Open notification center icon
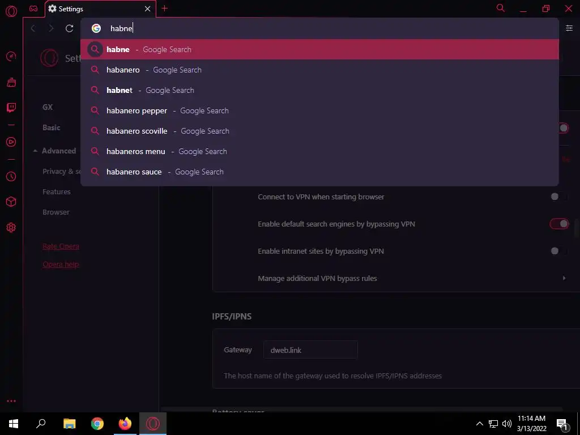This screenshot has width=580, height=435. click(x=562, y=424)
